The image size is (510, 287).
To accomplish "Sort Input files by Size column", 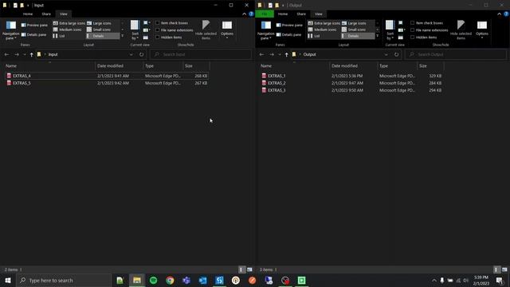I will pyautogui.click(x=196, y=65).
